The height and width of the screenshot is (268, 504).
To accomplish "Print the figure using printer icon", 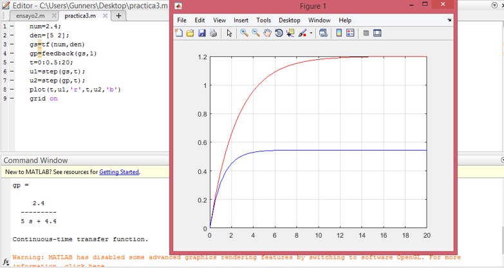I will (x=213, y=33).
